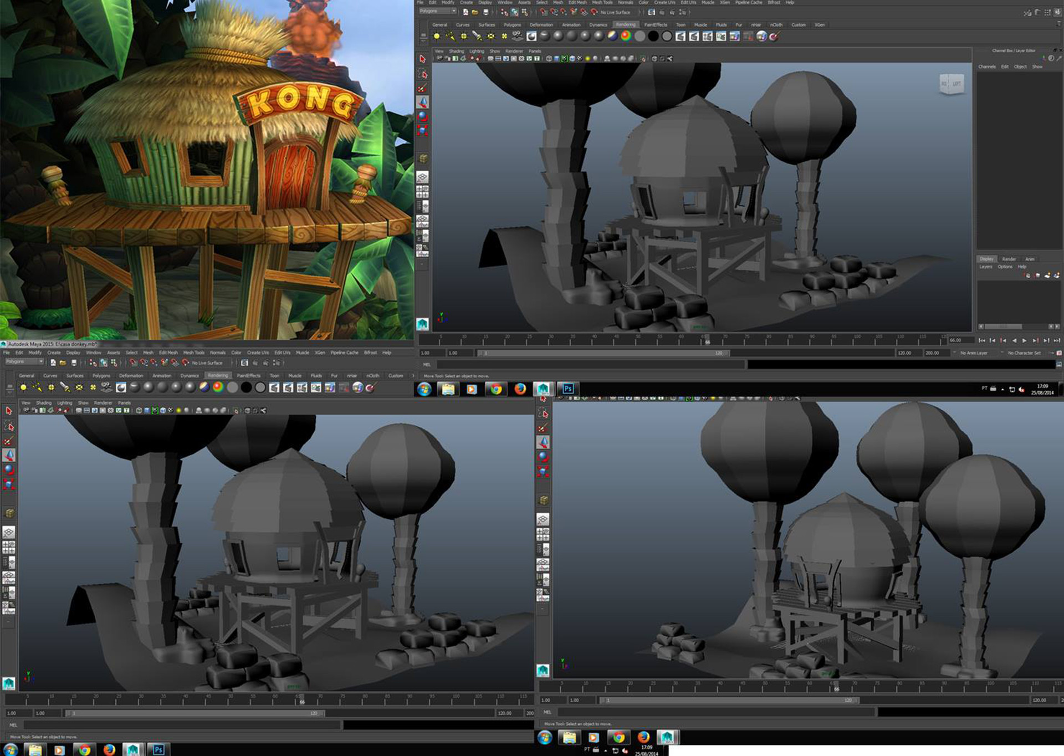The image size is (1064, 756).
Task: Click the range slider bar in top window
Action: tap(603, 353)
